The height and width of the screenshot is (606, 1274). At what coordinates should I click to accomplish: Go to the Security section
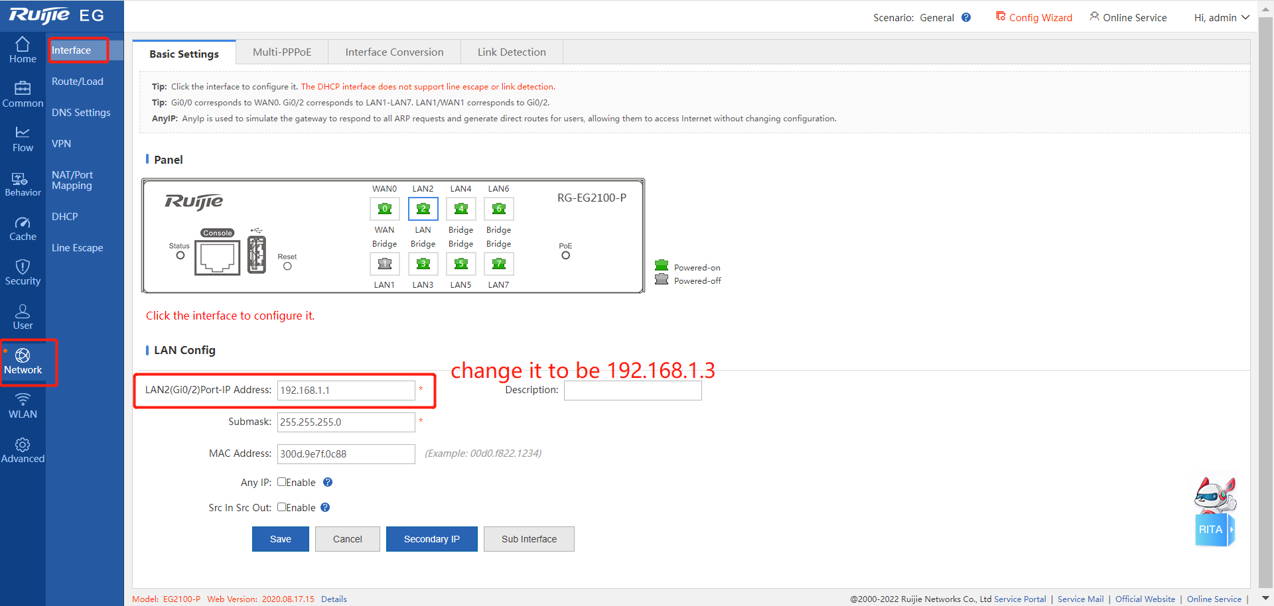pyautogui.click(x=23, y=273)
